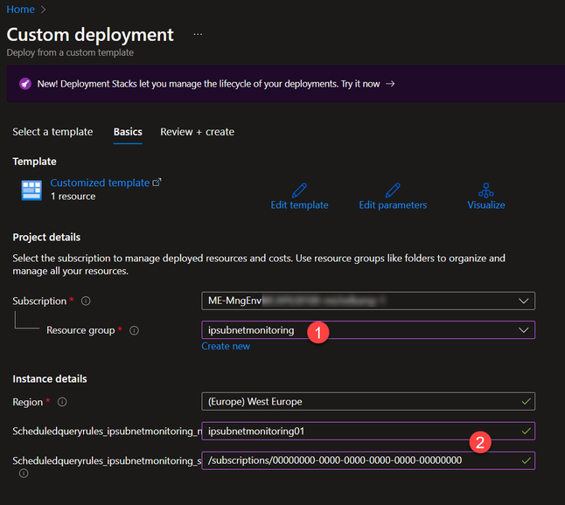Click the Edit parameters pencil icon

(x=393, y=190)
